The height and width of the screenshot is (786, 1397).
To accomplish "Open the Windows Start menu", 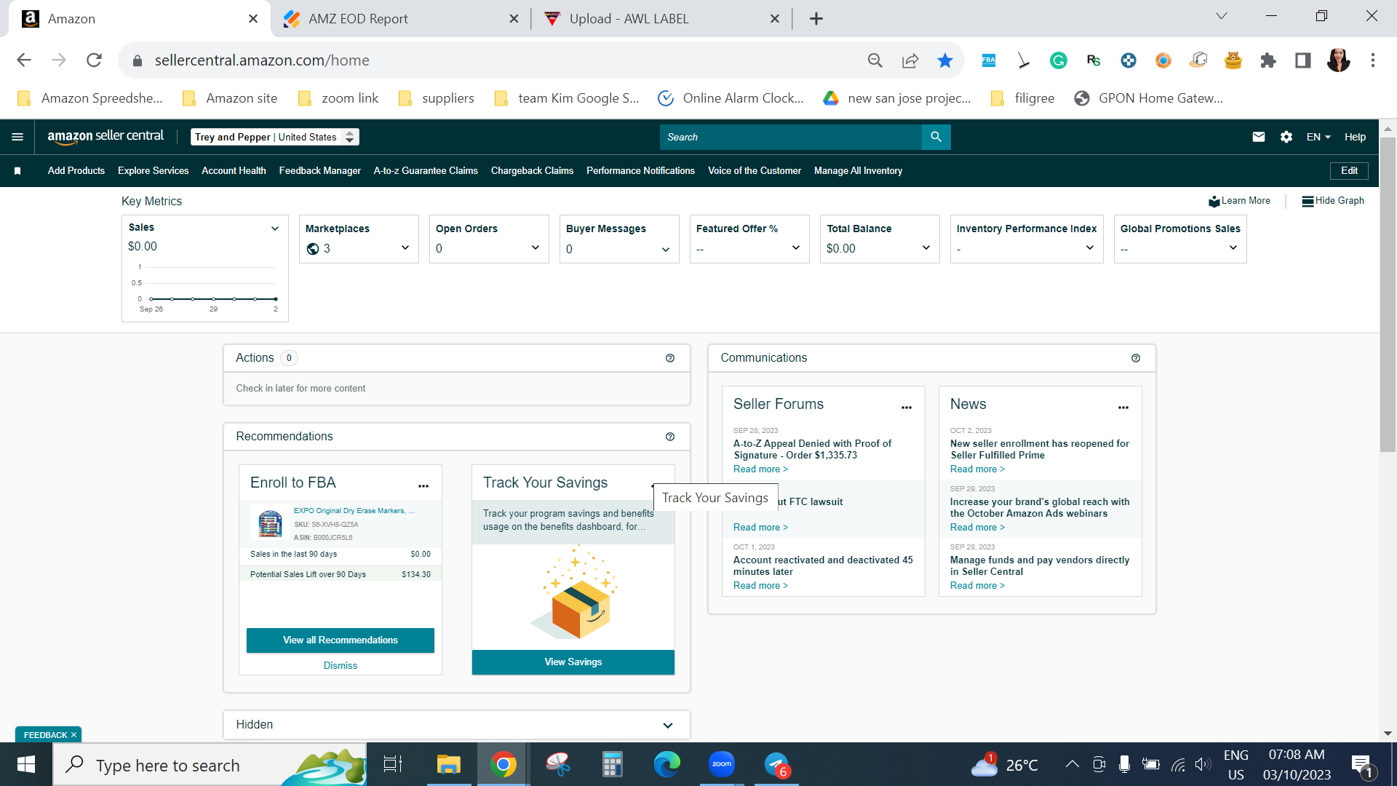I will pos(26,764).
